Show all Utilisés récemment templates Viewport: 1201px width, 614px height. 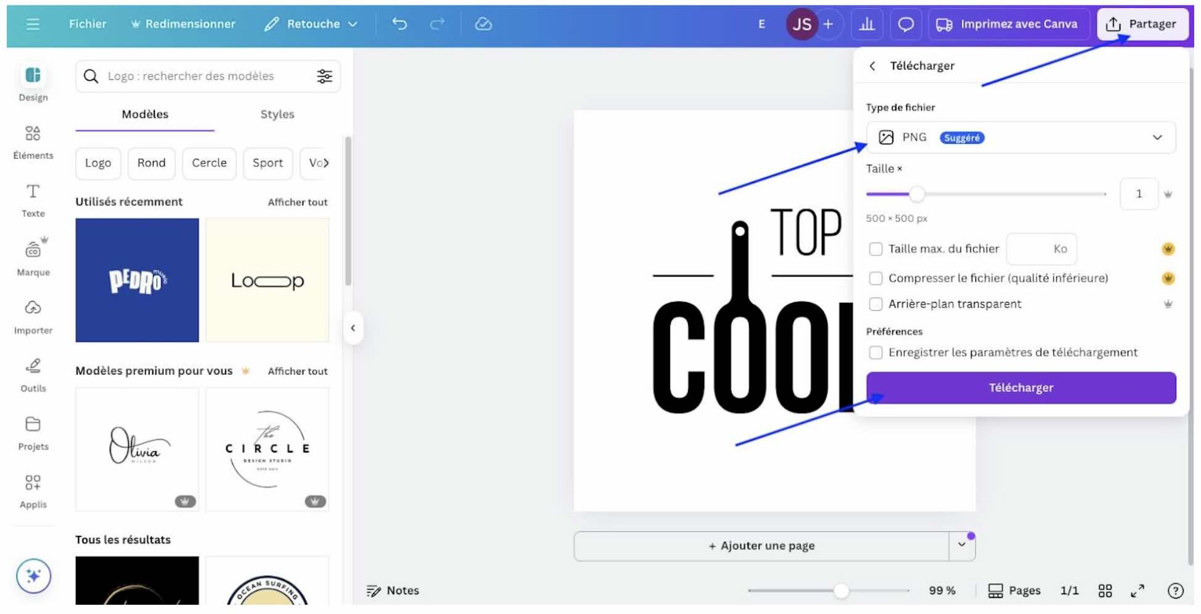(298, 202)
